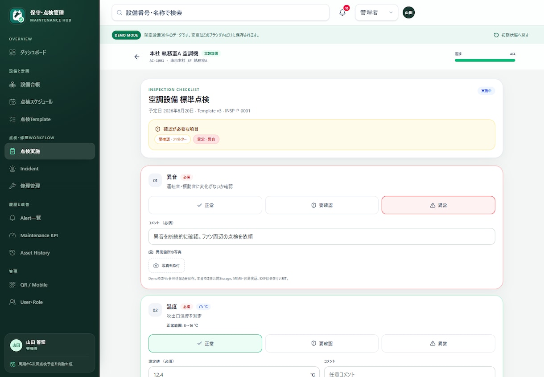
Task: Click the 点検実施 clipboard icon
Action: (12, 151)
